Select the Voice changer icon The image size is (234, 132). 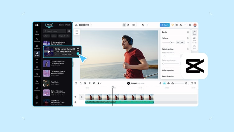click(x=194, y=40)
